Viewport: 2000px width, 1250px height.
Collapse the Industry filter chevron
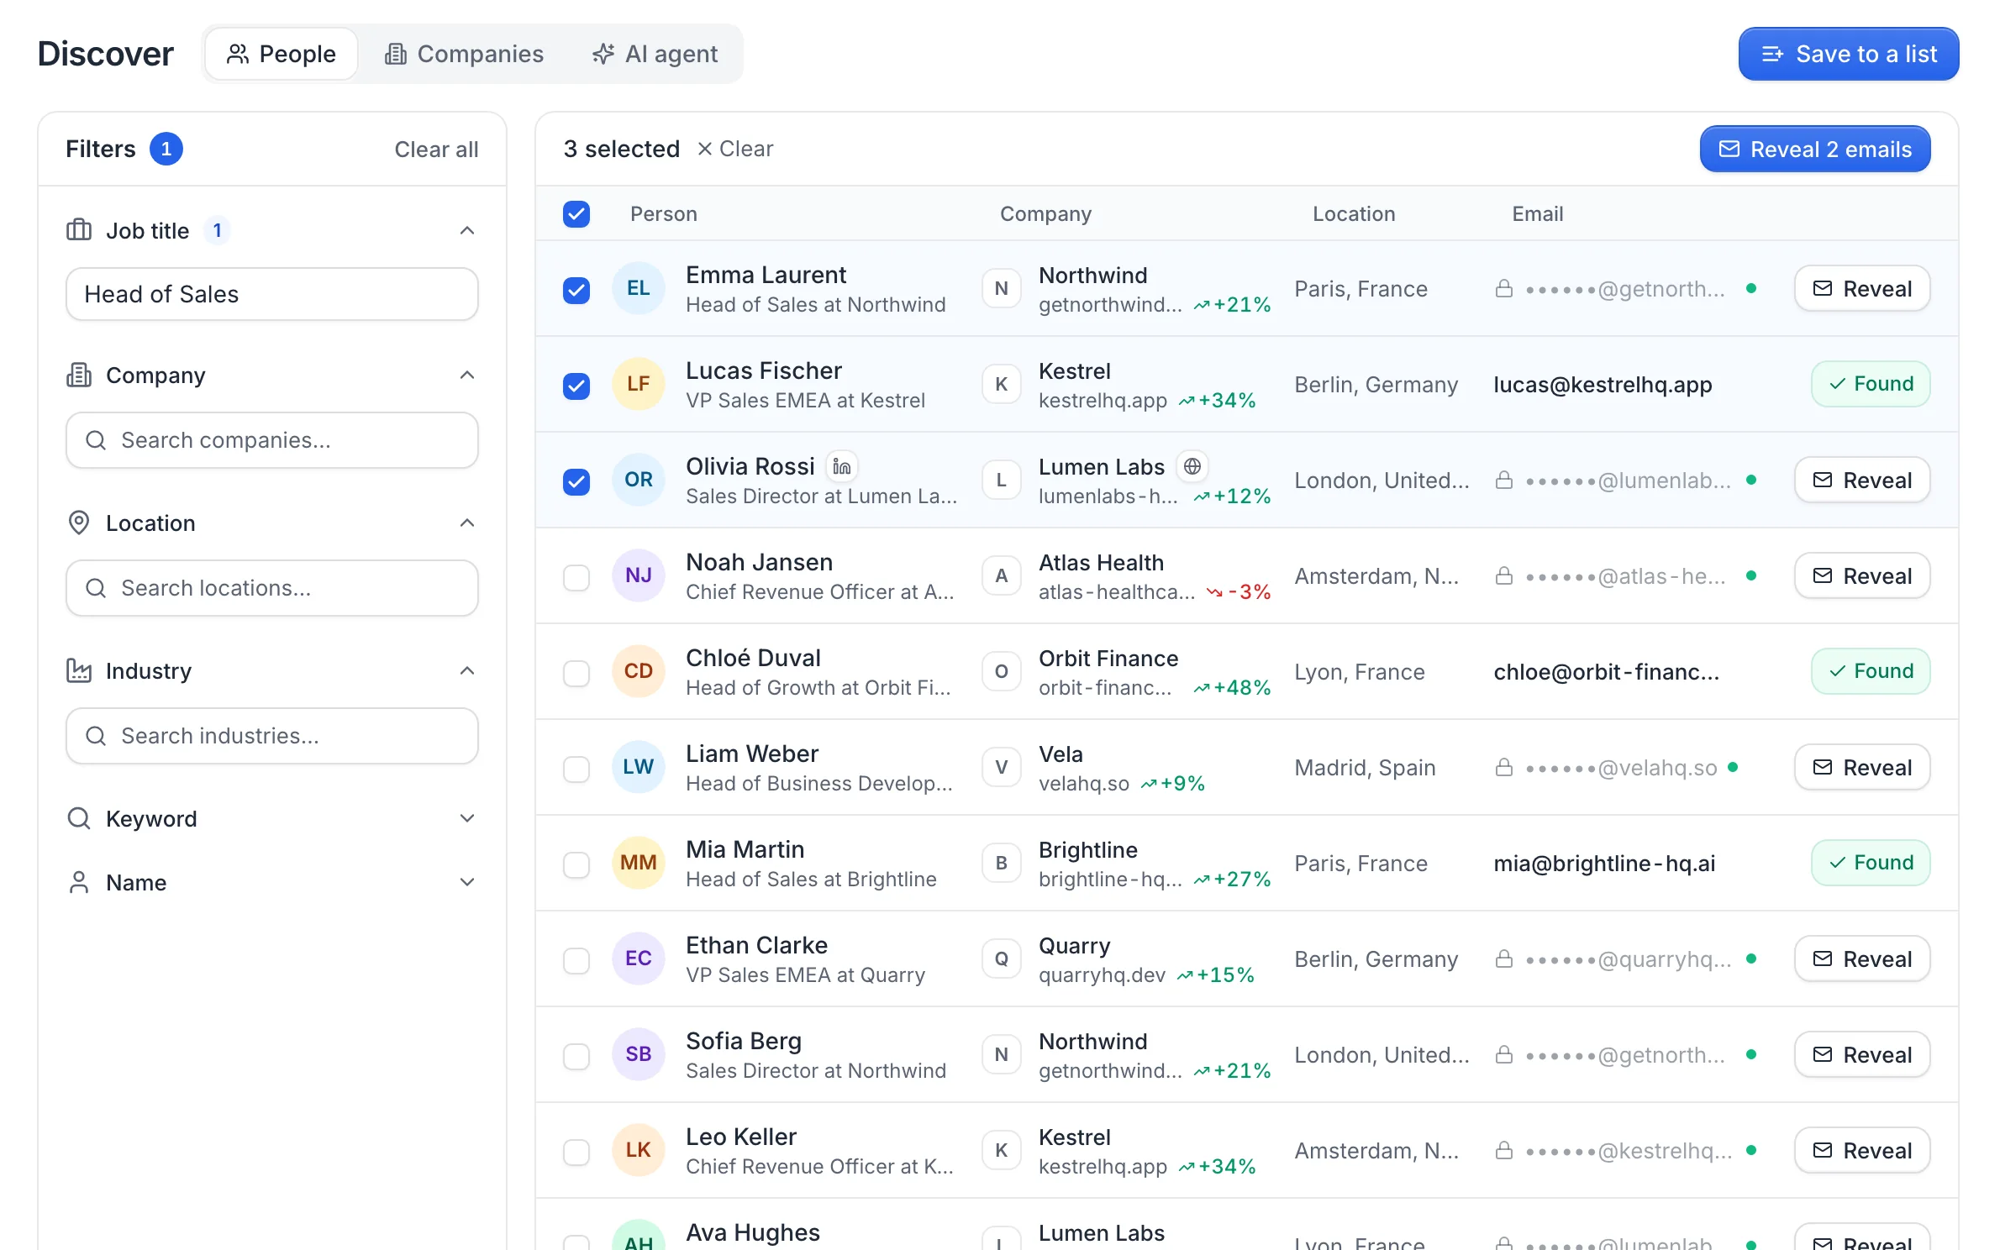point(467,670)
